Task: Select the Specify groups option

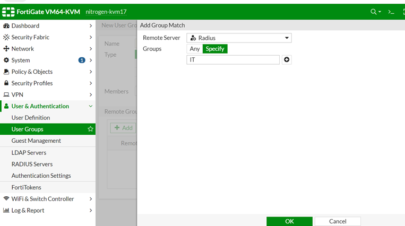Action: pyautogui.click(x=215, y=49)
